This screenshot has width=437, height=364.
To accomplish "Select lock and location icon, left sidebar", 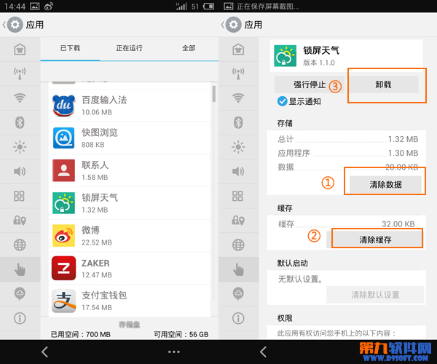I will (20, 221).
